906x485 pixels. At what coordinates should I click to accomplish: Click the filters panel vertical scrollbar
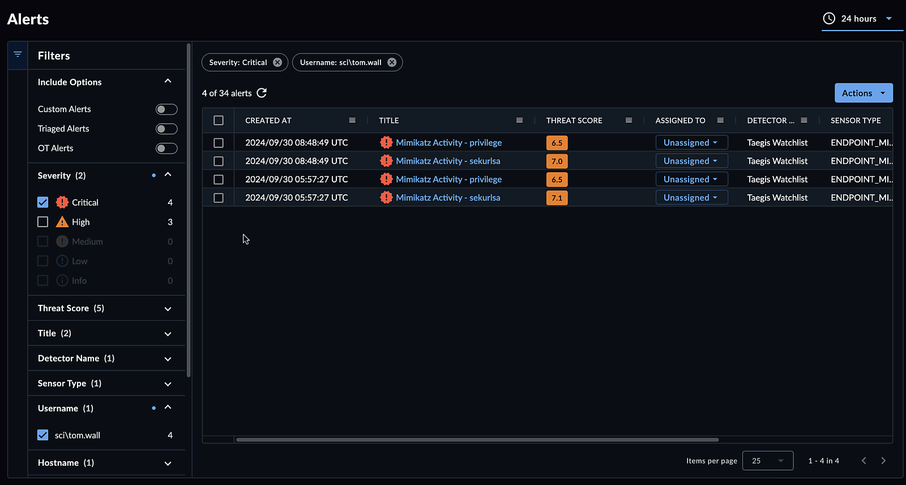[x=189, y=210]
